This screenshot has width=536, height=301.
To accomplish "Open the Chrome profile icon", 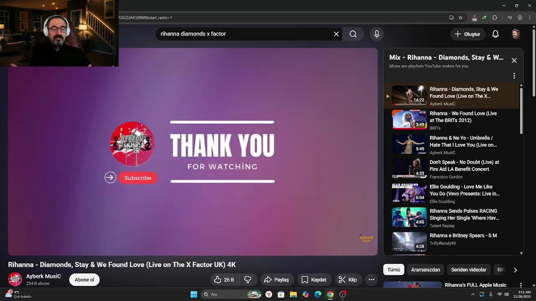I will coord(520,18).
